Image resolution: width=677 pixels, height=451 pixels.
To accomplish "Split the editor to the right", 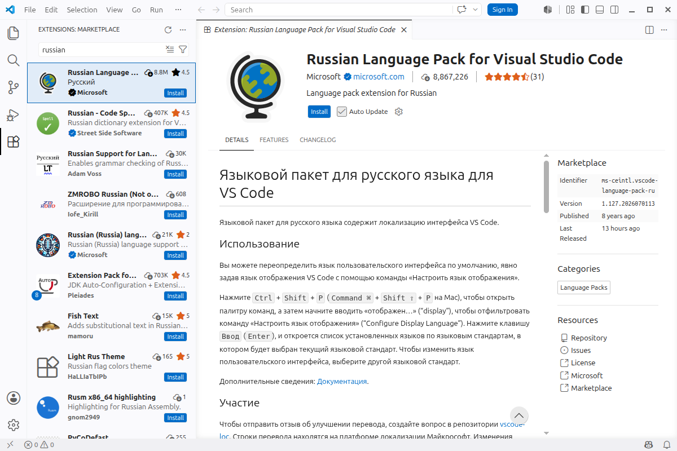I will [x=649, y=30].
